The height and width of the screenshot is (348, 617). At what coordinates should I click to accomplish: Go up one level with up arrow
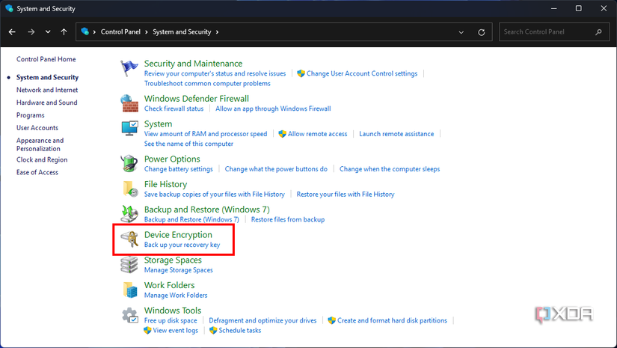pos(64,32)
